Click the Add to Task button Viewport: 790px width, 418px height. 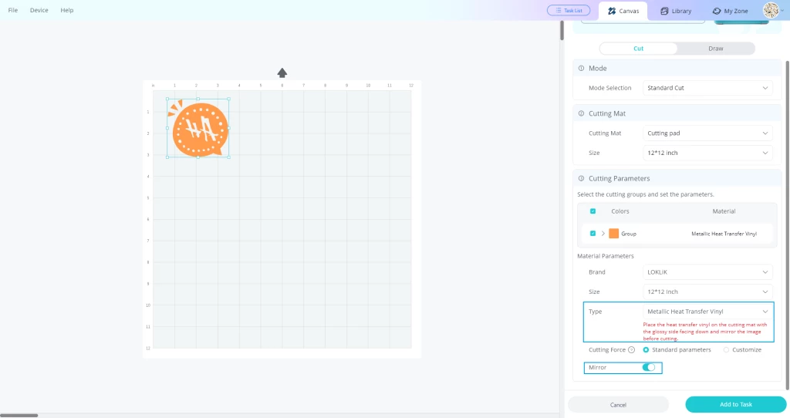point(735,404)
